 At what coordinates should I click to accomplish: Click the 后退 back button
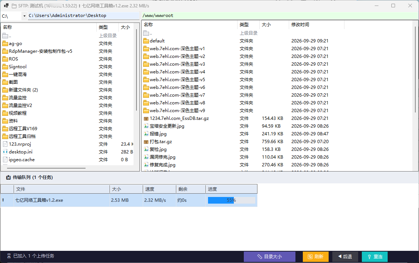(x=345, y=257)
